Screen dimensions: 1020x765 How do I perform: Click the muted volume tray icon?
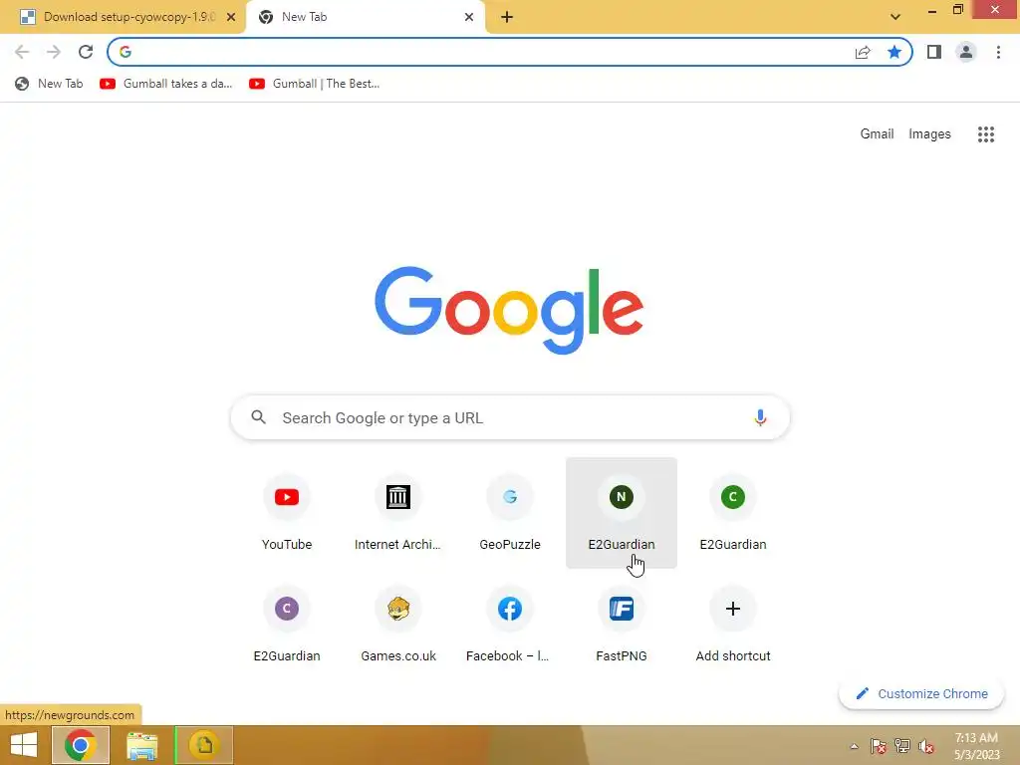click(x=926, y=746)
